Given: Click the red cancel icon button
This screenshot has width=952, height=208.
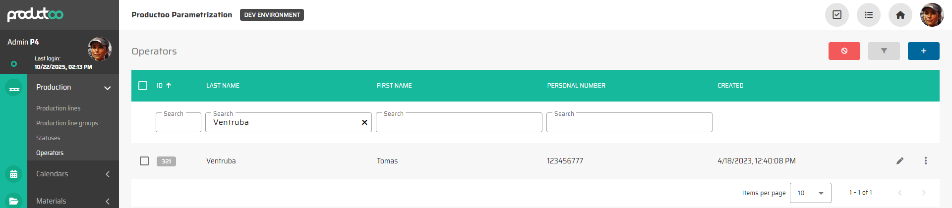Looking at the screenshot, I should (844, 51).
